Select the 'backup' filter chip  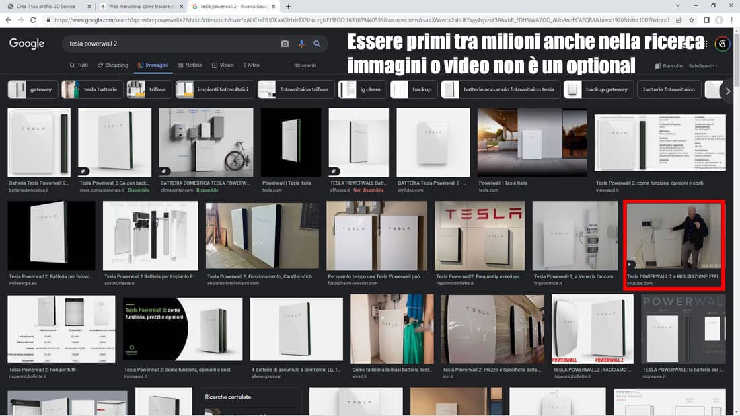point(414,89)
